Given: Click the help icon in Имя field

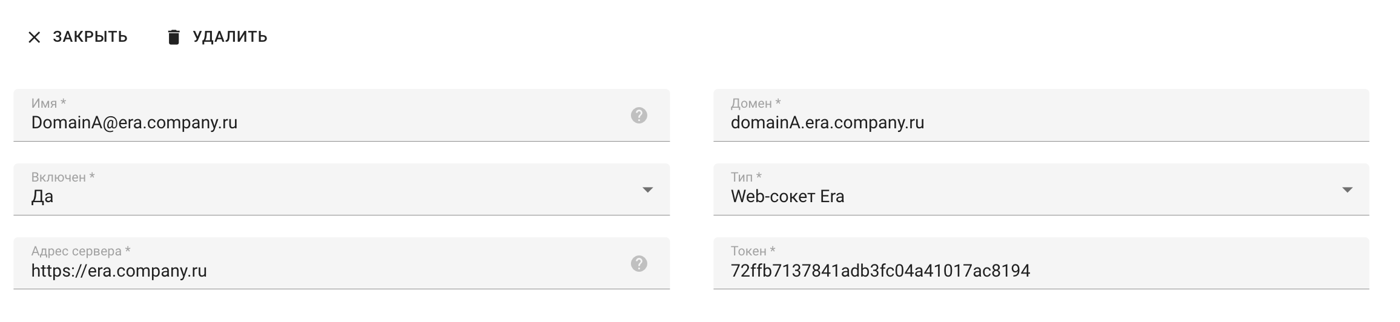Looking at the screenshot, I should click(x=639, y=116).
